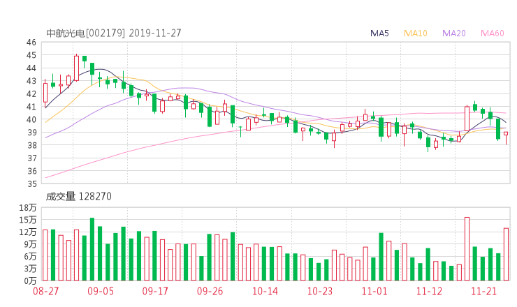Select the 11-21 date axis label
517x307 pixels.
click(483, 291)
